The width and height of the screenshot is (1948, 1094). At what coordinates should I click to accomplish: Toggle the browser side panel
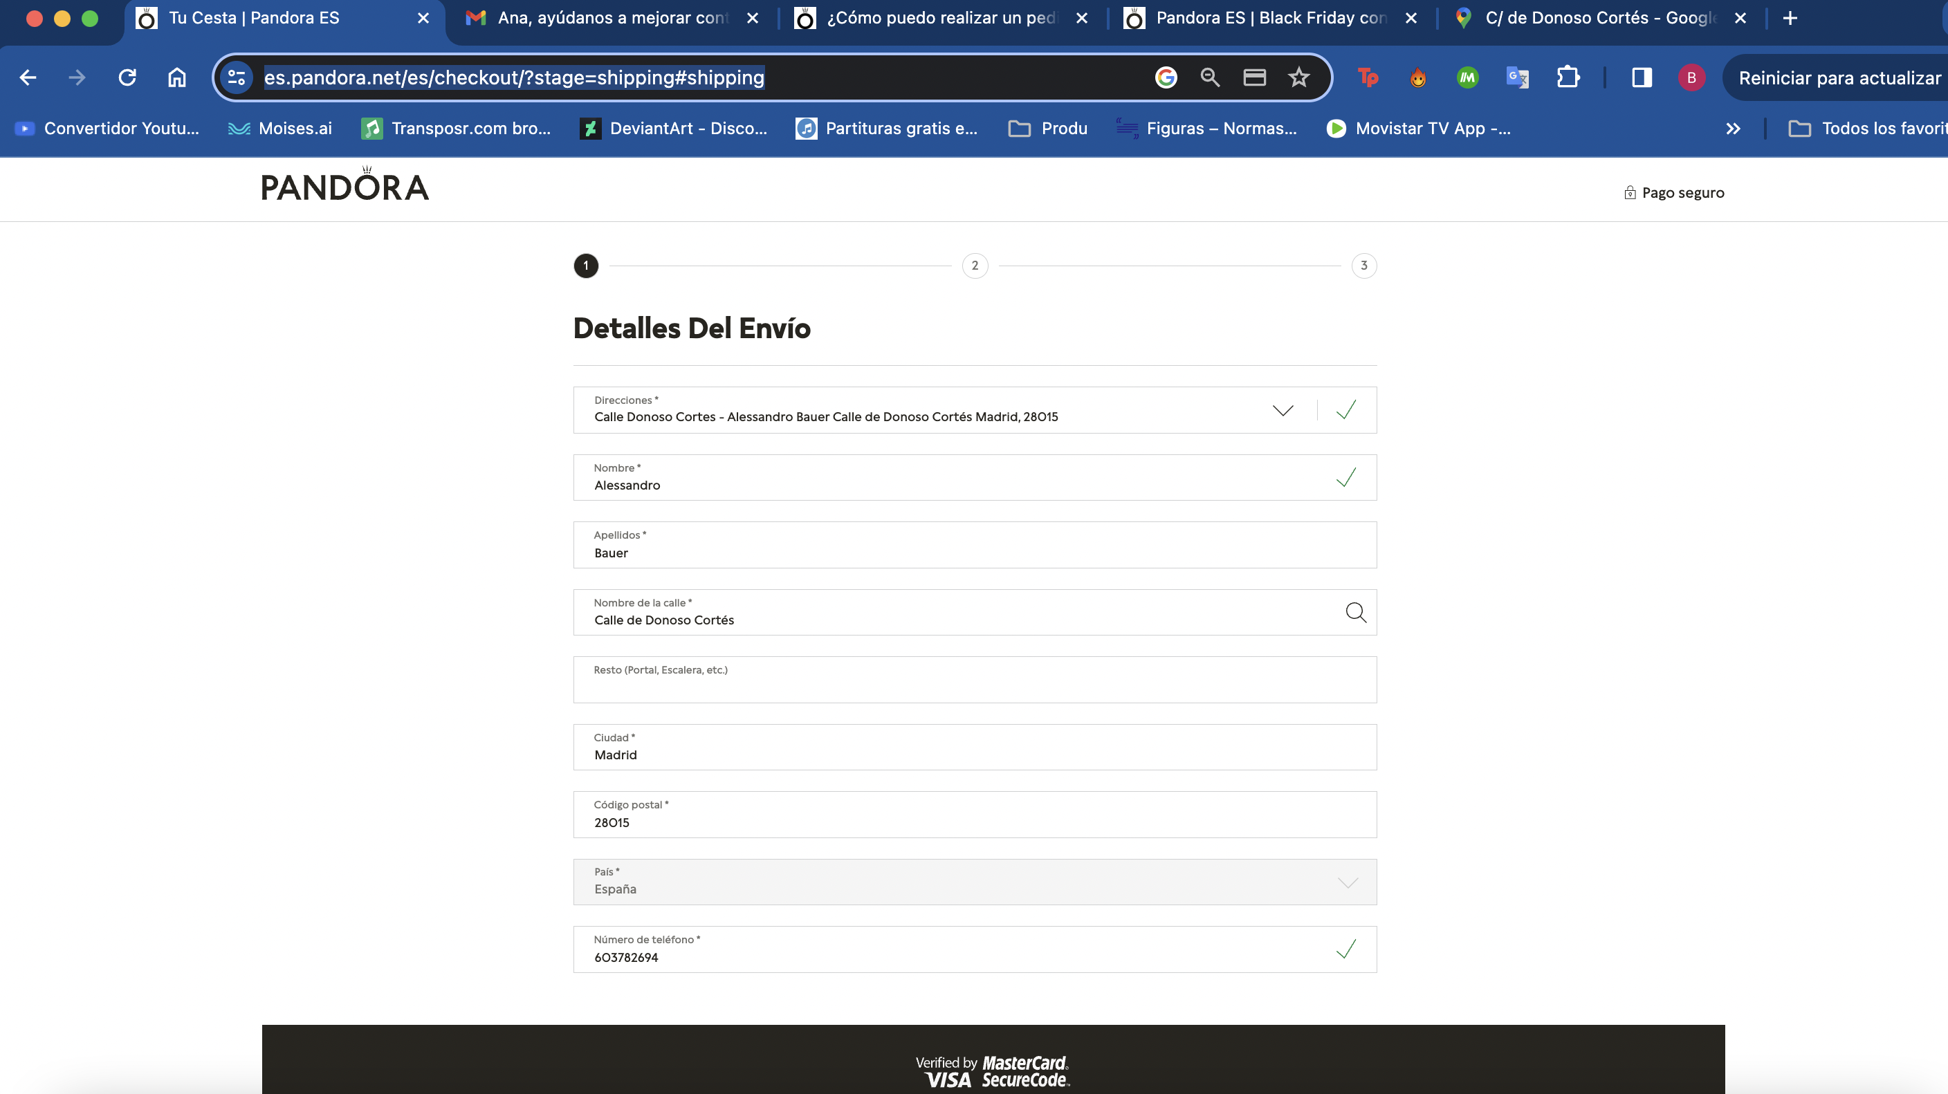(x=1642, y=77)
